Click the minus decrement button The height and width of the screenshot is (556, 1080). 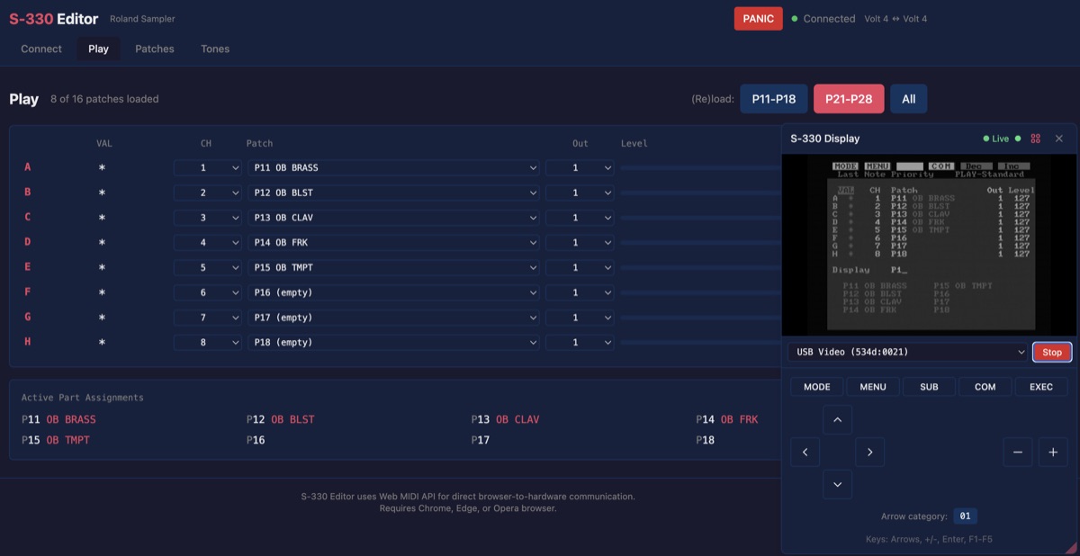[1017, 452]
